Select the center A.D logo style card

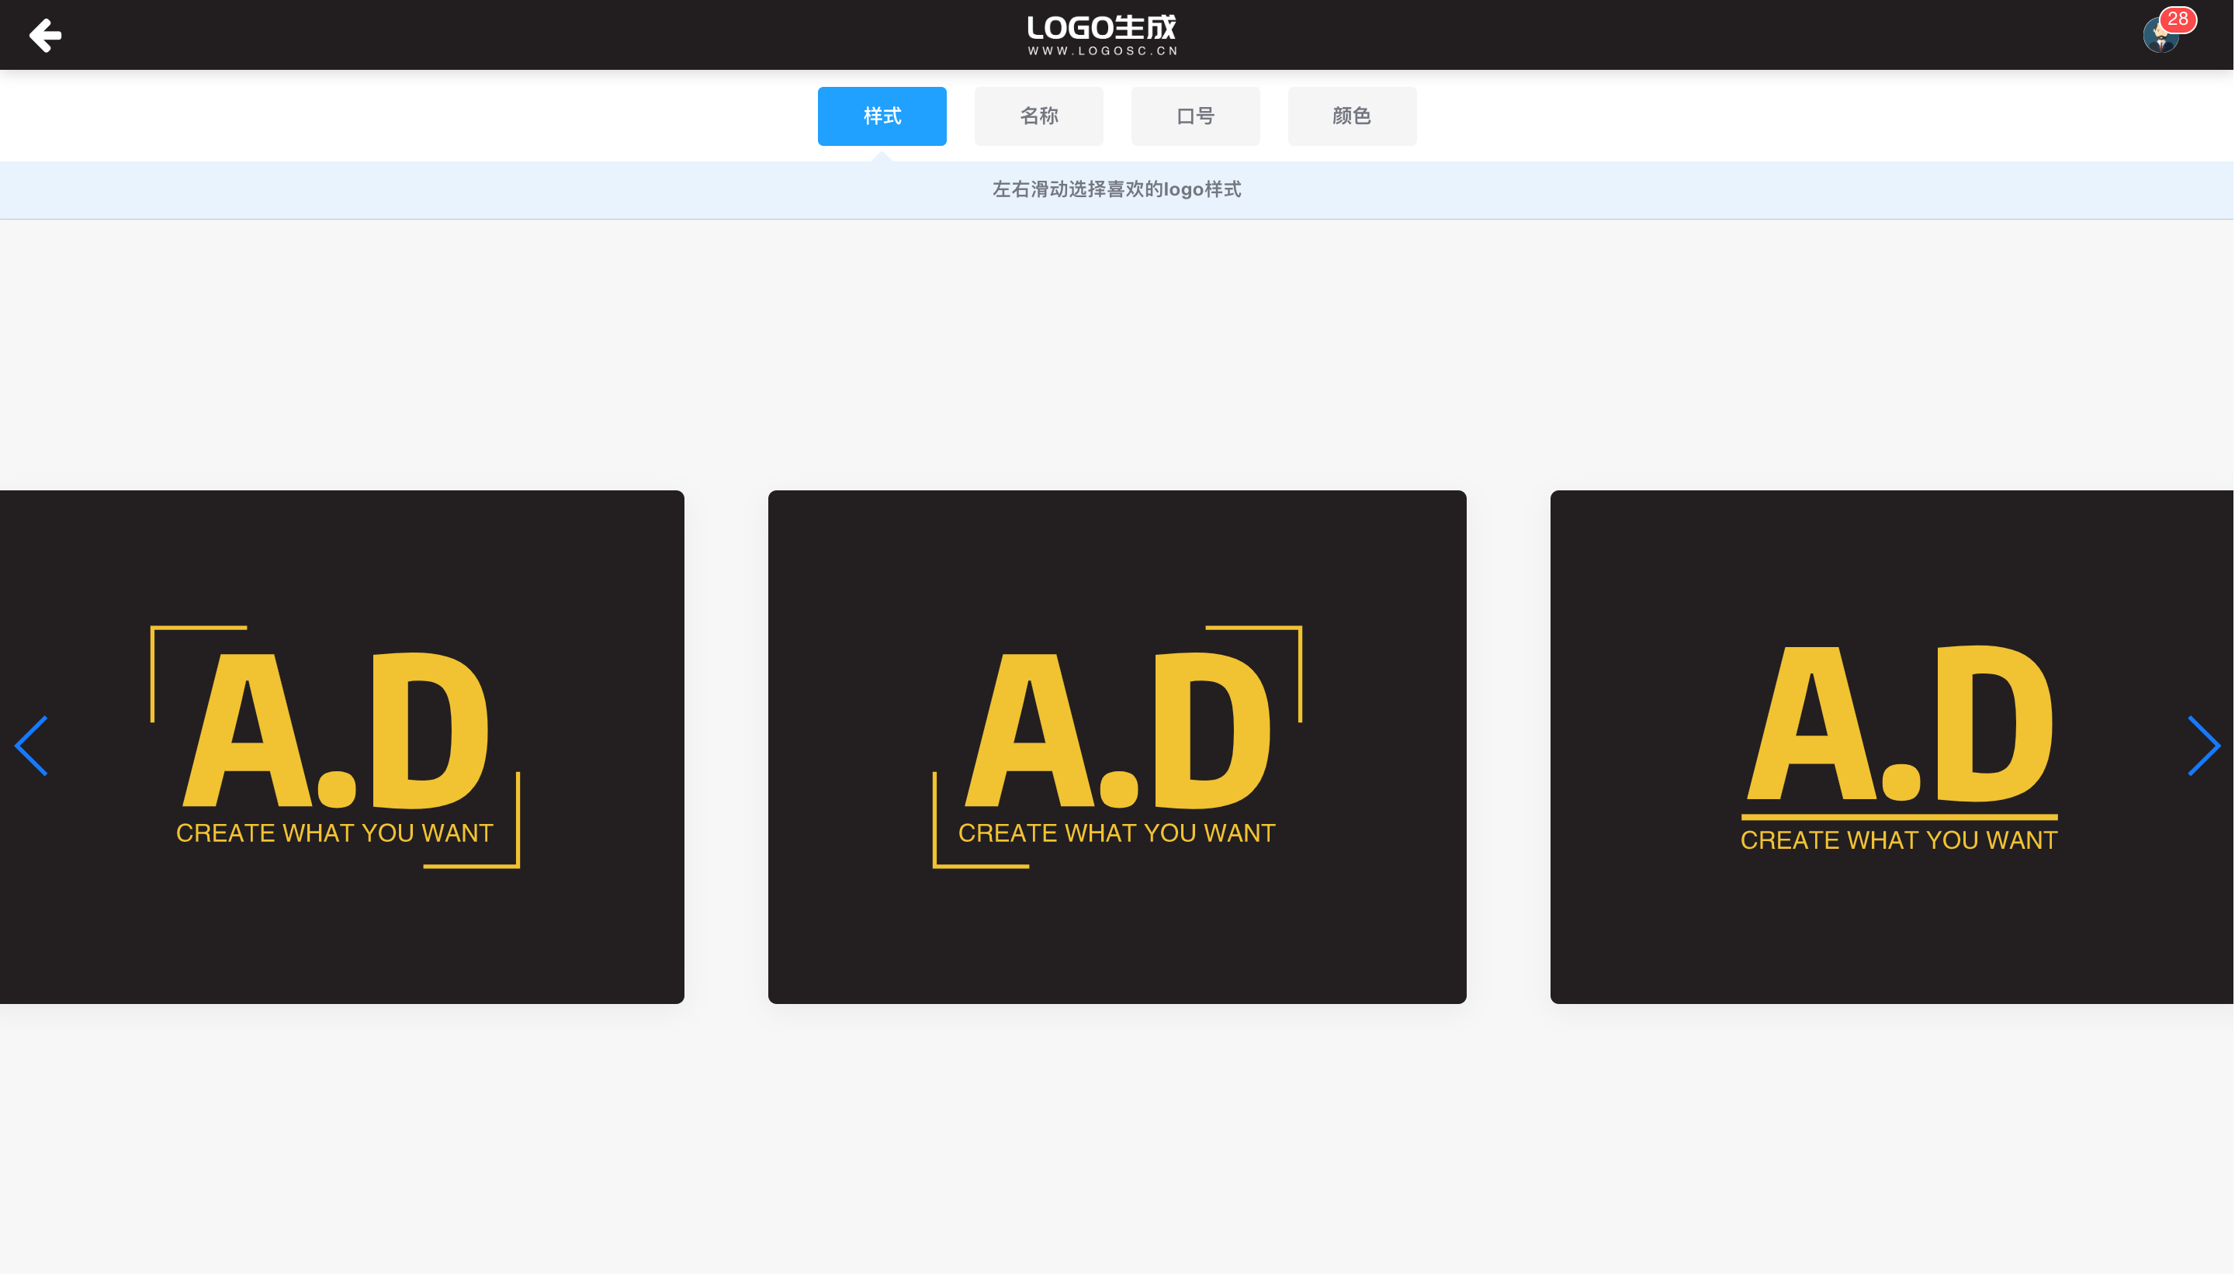(x=1117, y=746)
